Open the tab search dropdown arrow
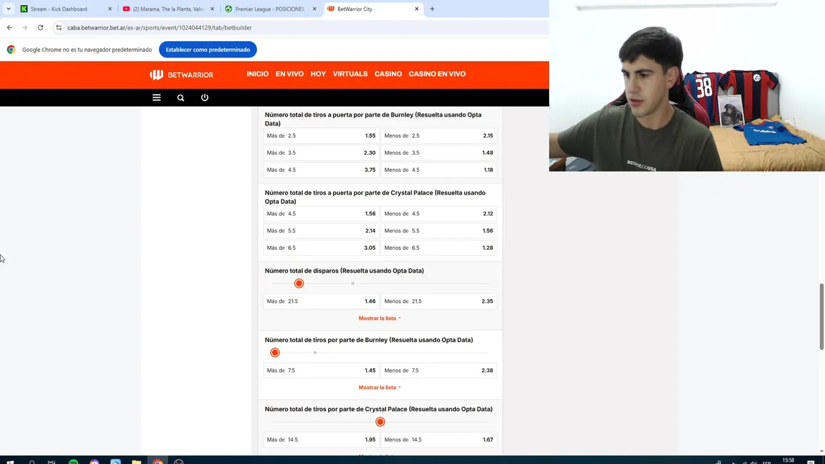 (8, 9)
